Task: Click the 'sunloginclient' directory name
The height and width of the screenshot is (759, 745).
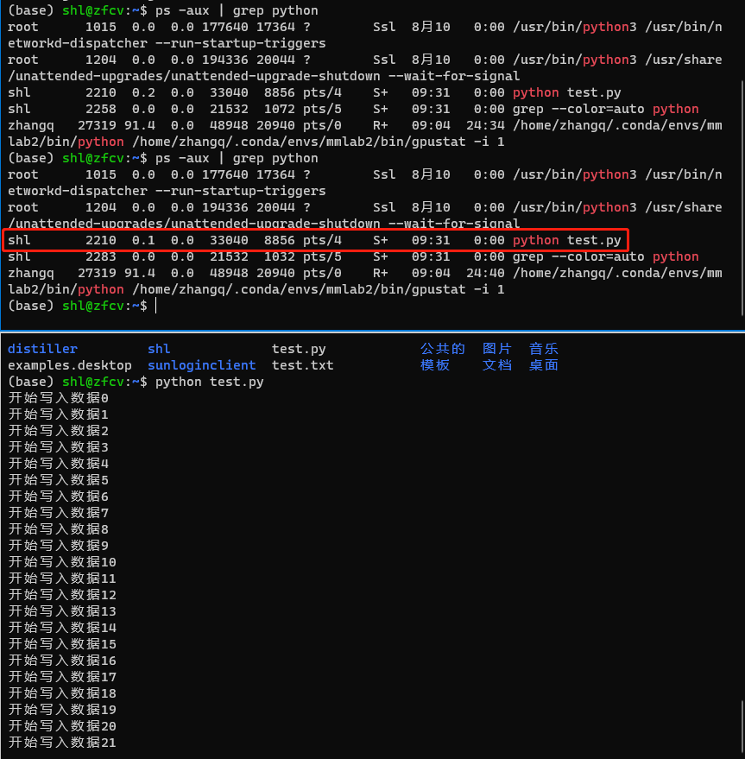Action: (x=201, y=365)
